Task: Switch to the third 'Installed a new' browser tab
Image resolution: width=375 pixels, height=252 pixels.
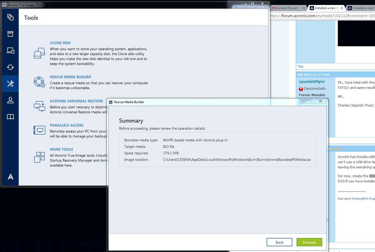Action: [x=361, y=8]
